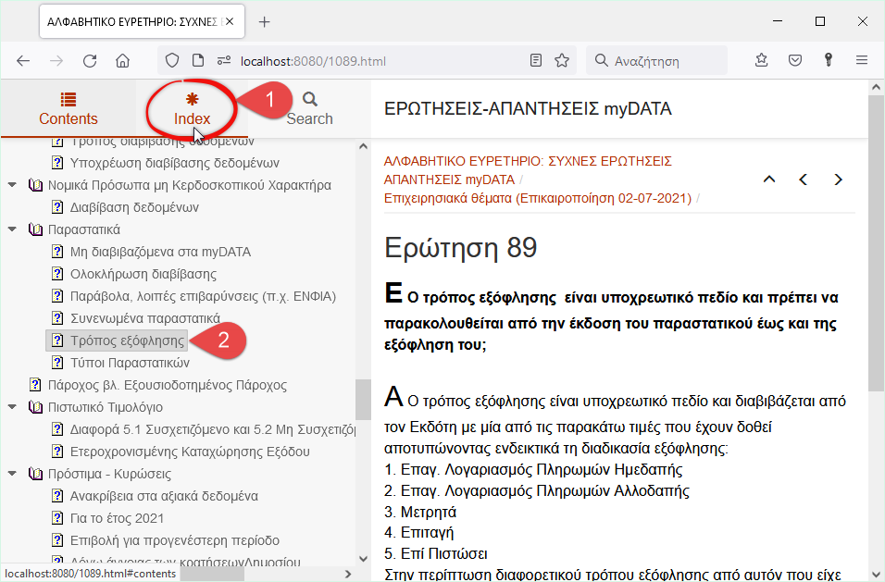This screenshot has width=885, height=582.
Task: Open the browser home page
Action: pos(122,61)
